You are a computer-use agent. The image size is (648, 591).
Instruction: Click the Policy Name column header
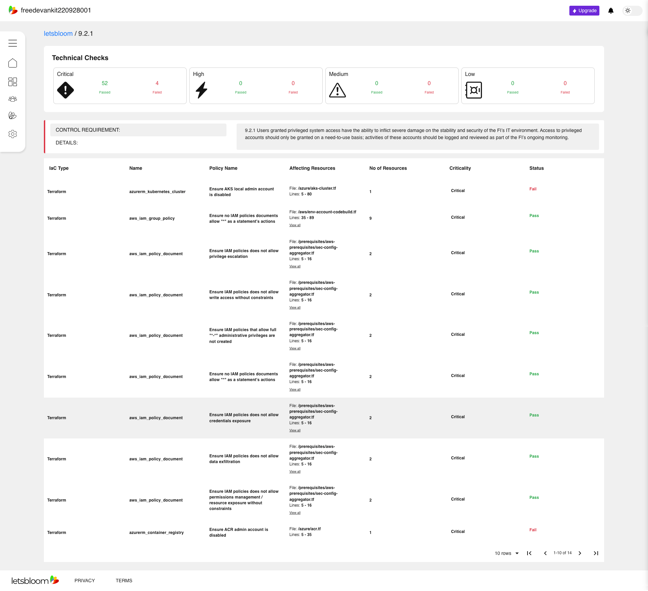point(223,168)
